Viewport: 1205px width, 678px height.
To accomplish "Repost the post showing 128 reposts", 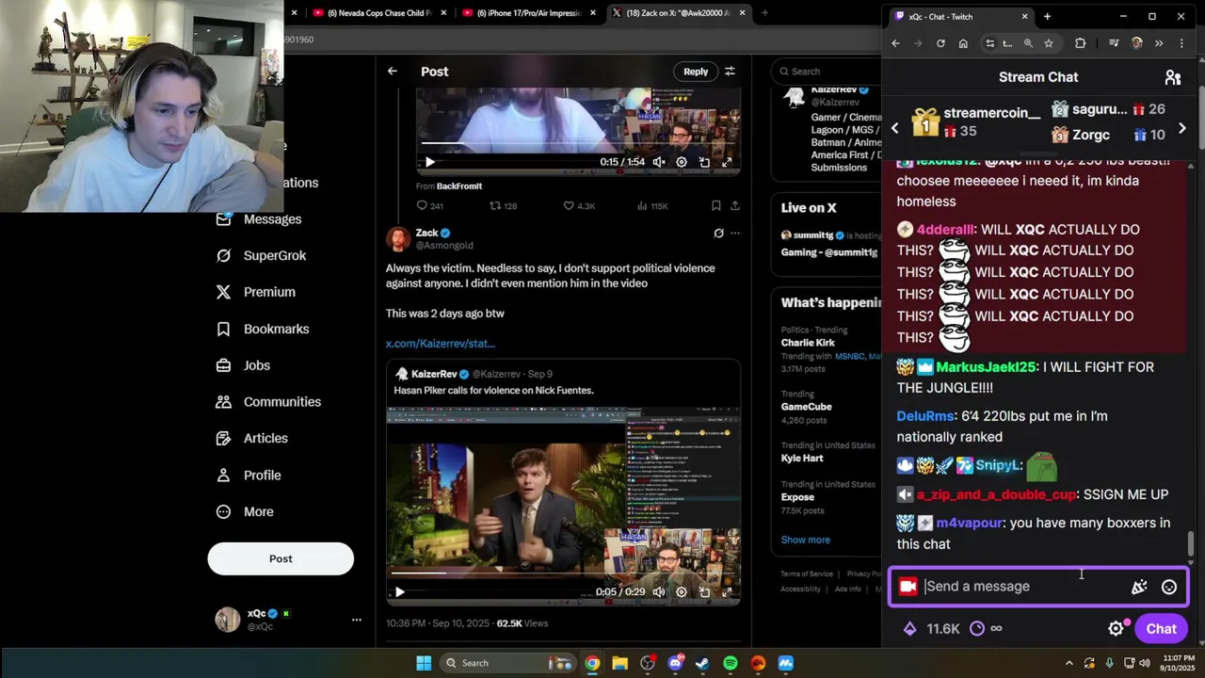I will 504,205.
